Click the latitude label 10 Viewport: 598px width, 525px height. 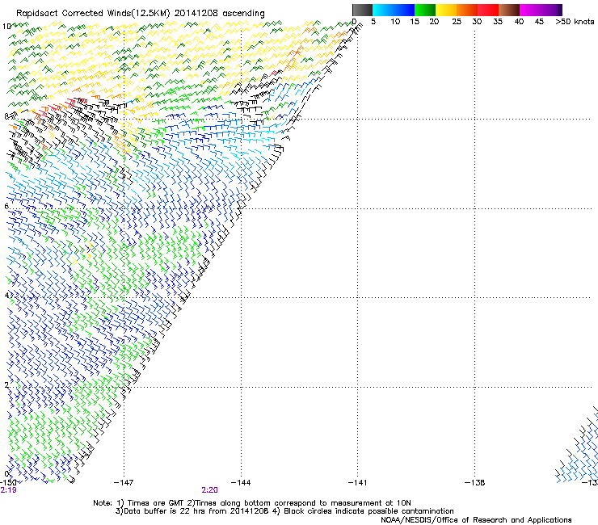coord(6,27)
